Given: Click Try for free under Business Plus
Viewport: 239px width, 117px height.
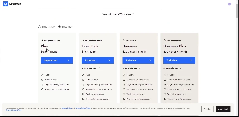Looking at the screenshot, I should (x=179, y=60).
